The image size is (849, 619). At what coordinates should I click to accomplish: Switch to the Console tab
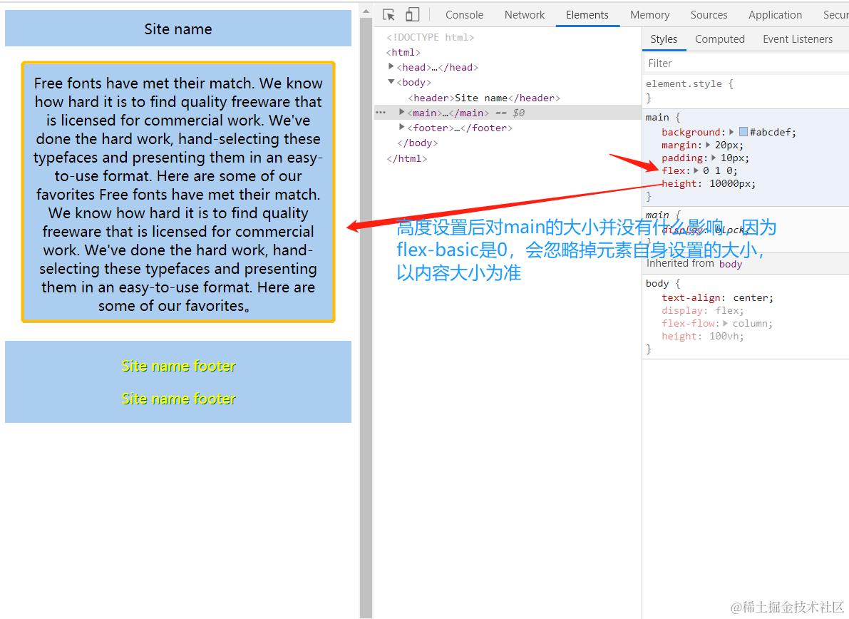tap(463, 14)
